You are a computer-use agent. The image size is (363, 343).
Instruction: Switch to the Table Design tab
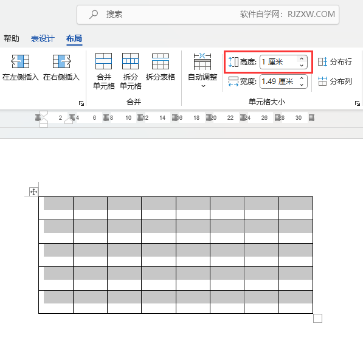click(43, 38)
